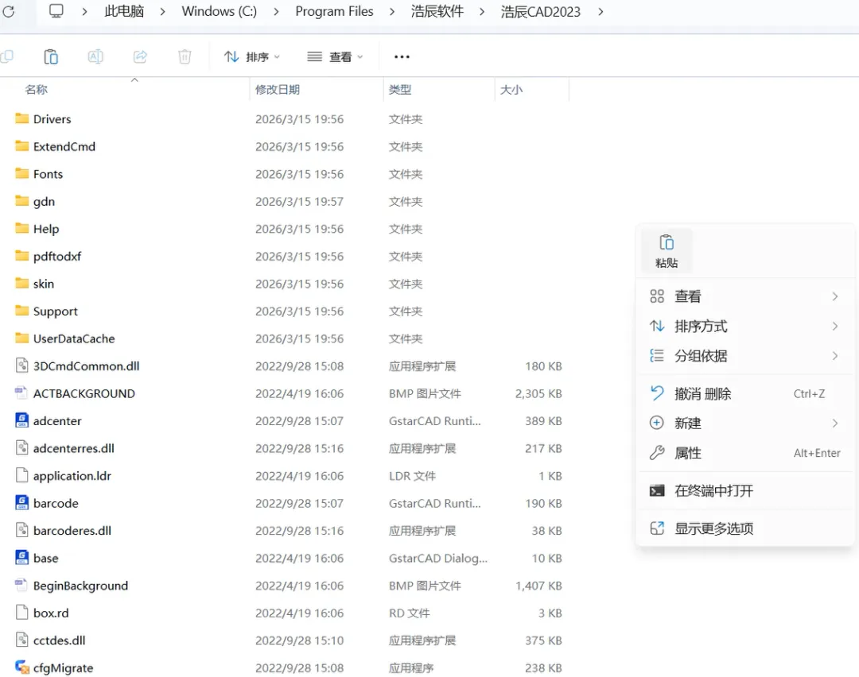Select the adcenterres.dll file icon
The height and width of the screenshot is (677, 859).
[x=22, y=447]
